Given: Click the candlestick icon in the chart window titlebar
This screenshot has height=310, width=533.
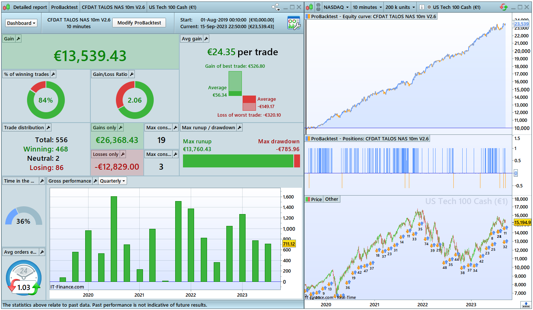Looking at the screenshot, I should (x=309, y=7).
